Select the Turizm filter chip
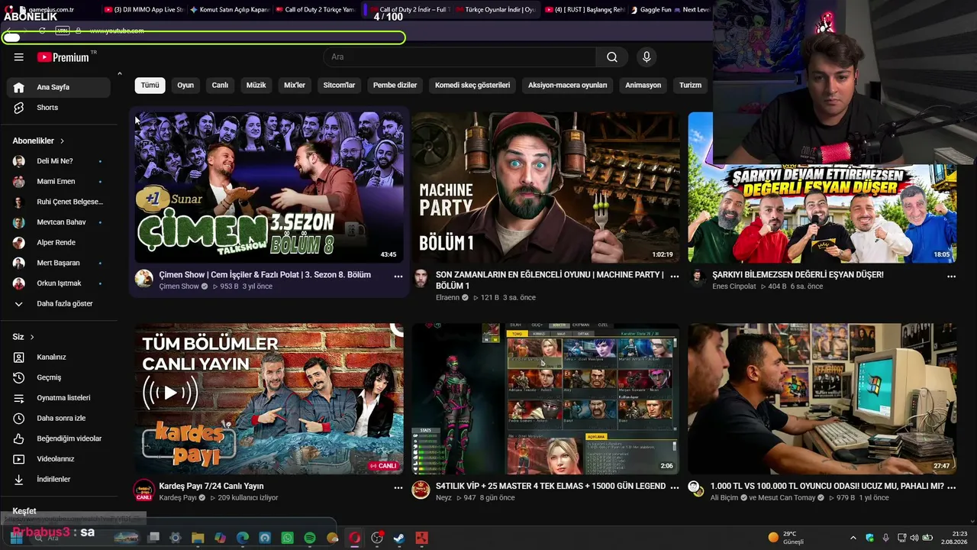Screen dimensions: 977x550 tap(690, 85)
